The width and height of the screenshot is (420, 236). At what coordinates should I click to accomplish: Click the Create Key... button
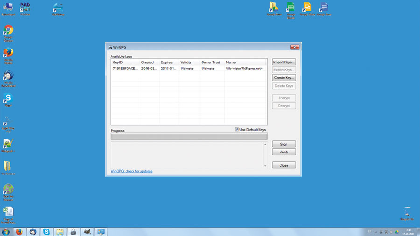(x=284, y=78)
